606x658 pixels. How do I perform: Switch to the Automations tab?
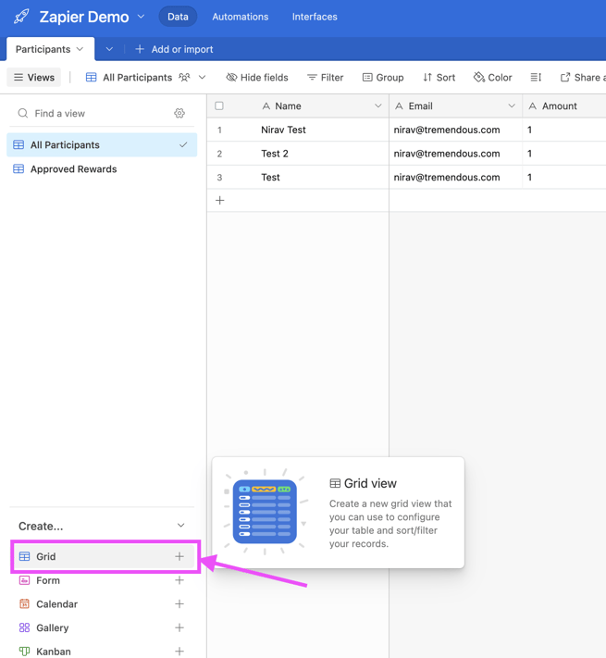coord(240,17)
